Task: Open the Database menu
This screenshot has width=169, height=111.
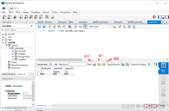Action: (36, 12)
